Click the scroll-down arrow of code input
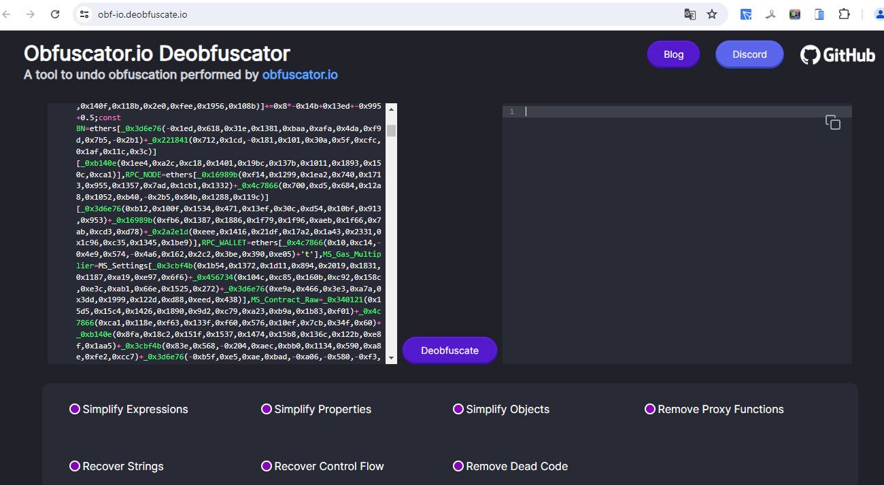 [391, 357]
